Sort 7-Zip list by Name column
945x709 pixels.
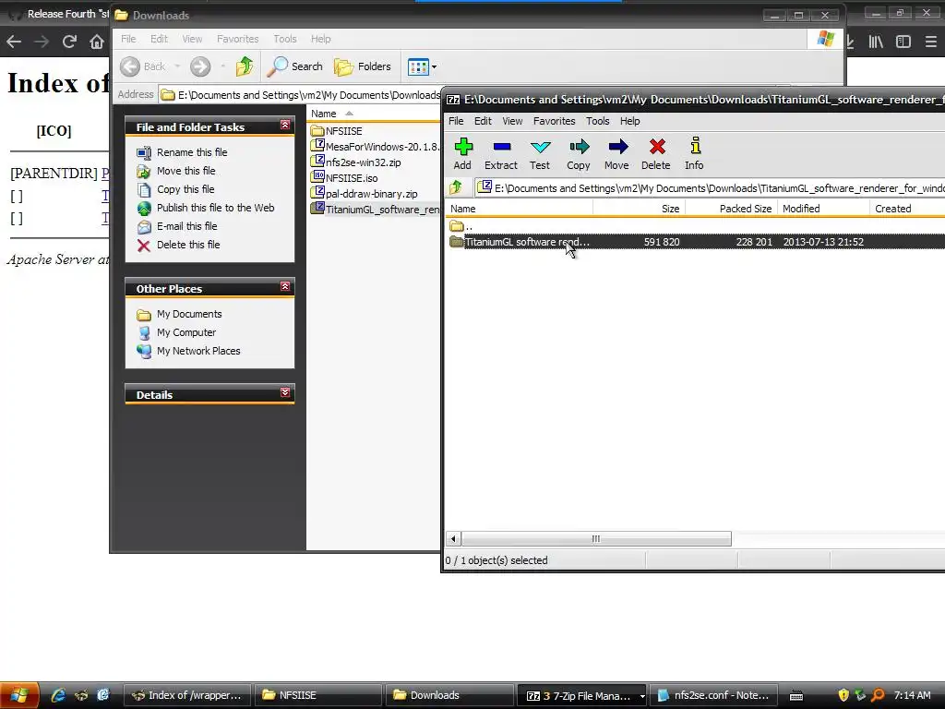(x=519, y=209)
